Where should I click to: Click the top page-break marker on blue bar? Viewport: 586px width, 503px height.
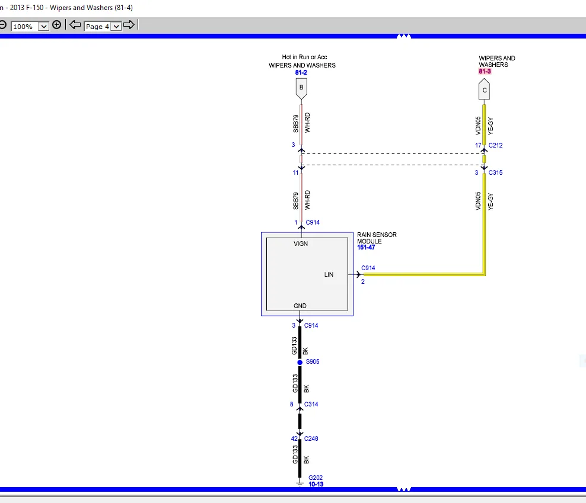pos(404,36)
